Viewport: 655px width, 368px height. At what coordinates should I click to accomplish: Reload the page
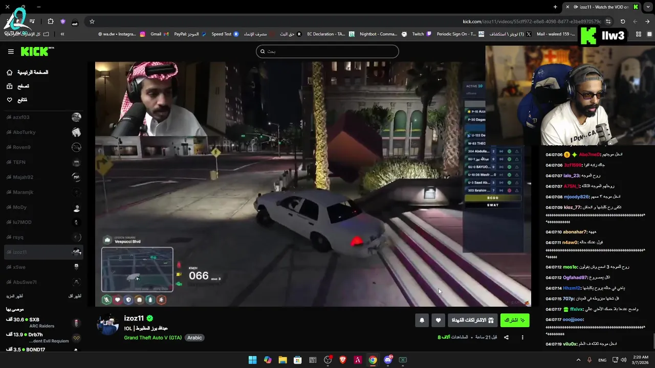pyautogui.click(x=623, y=21)
